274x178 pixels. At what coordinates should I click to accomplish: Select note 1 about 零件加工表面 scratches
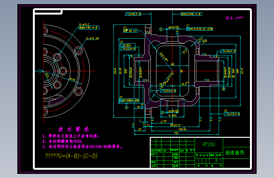tap(70, 136)
